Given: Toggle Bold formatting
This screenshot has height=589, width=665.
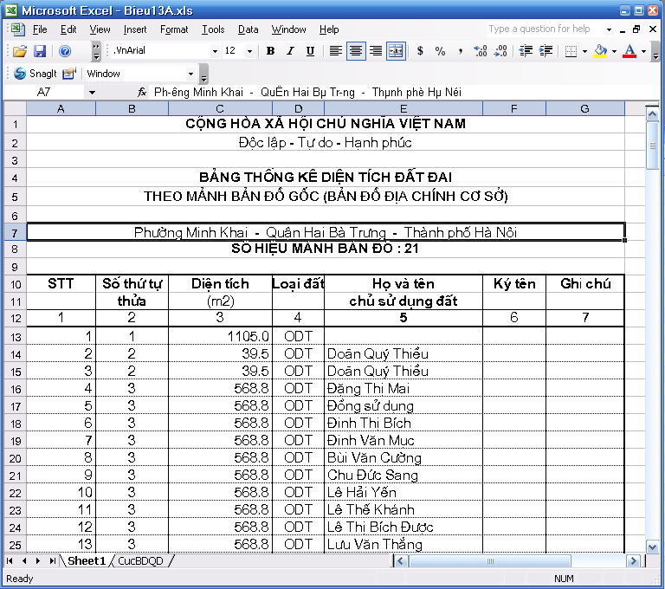Looking at the screenshot, I should tap(270, 51).
